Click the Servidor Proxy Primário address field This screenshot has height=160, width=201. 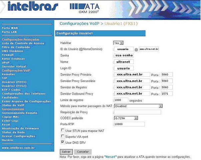coord(132,74)
